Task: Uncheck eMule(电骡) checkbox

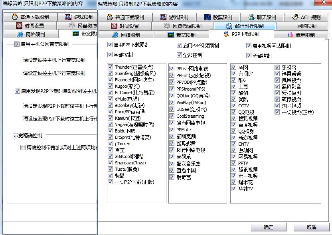Action: pos(110,99)
